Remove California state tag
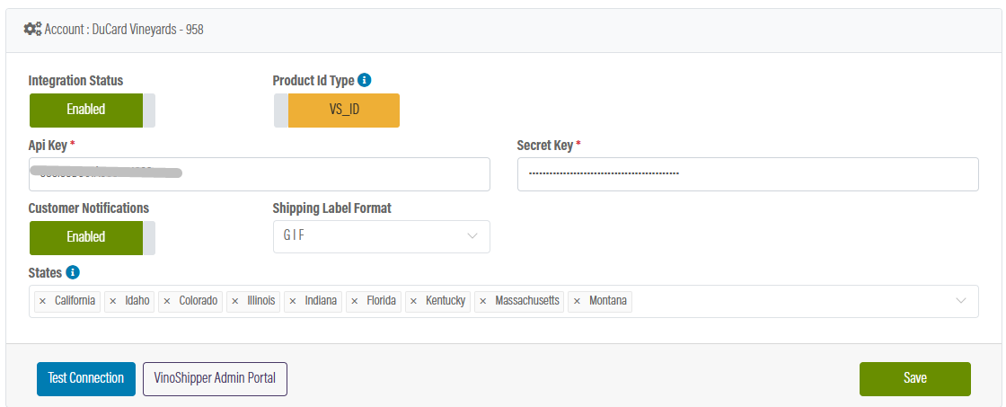Viewport: 1006px width, 407px height. coord(42,301)
